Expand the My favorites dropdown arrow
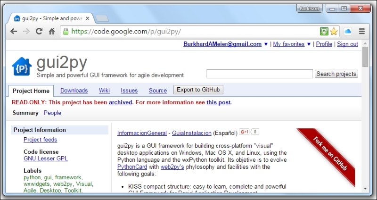This screenshot has height=200, width=377. [x=309, y=44]
